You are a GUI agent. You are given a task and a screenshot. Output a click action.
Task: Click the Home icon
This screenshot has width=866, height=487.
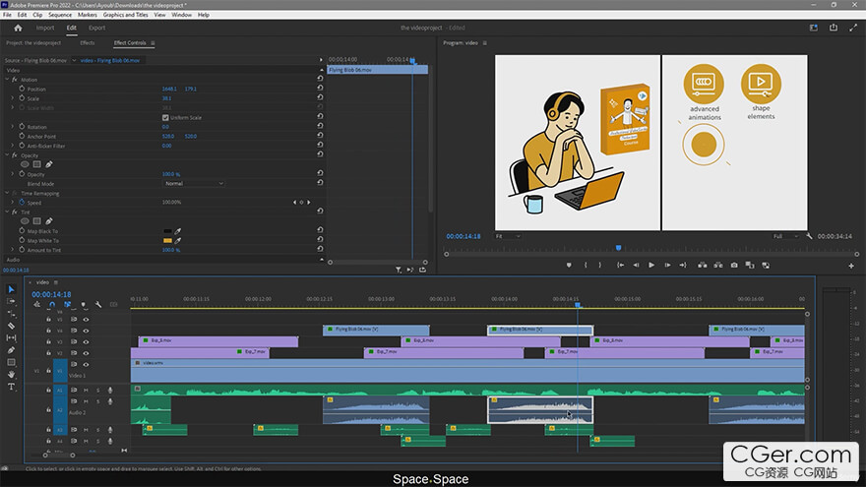(x=18, y=28)
